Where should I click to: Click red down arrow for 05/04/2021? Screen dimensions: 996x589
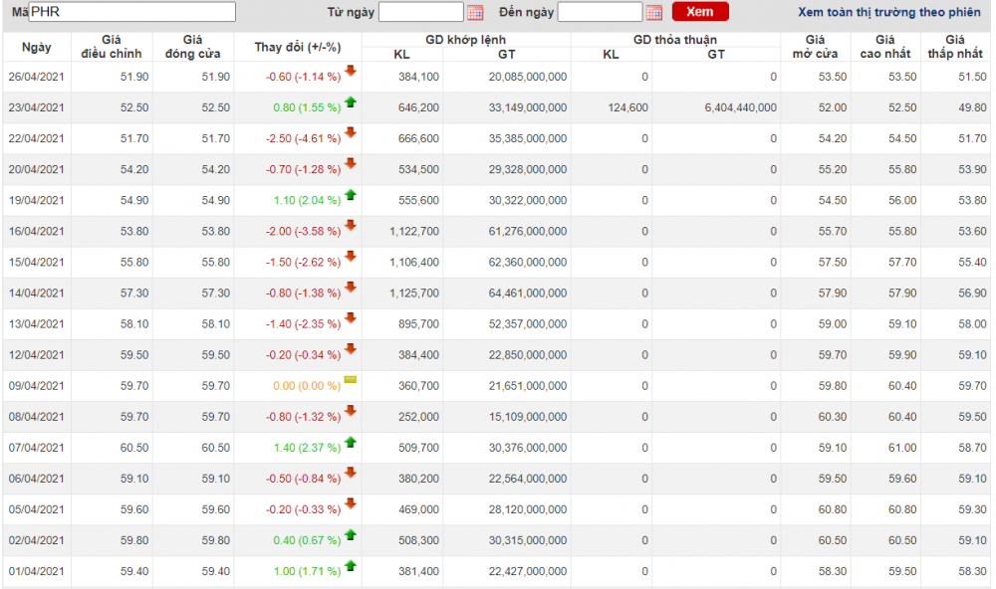(350, 504)
